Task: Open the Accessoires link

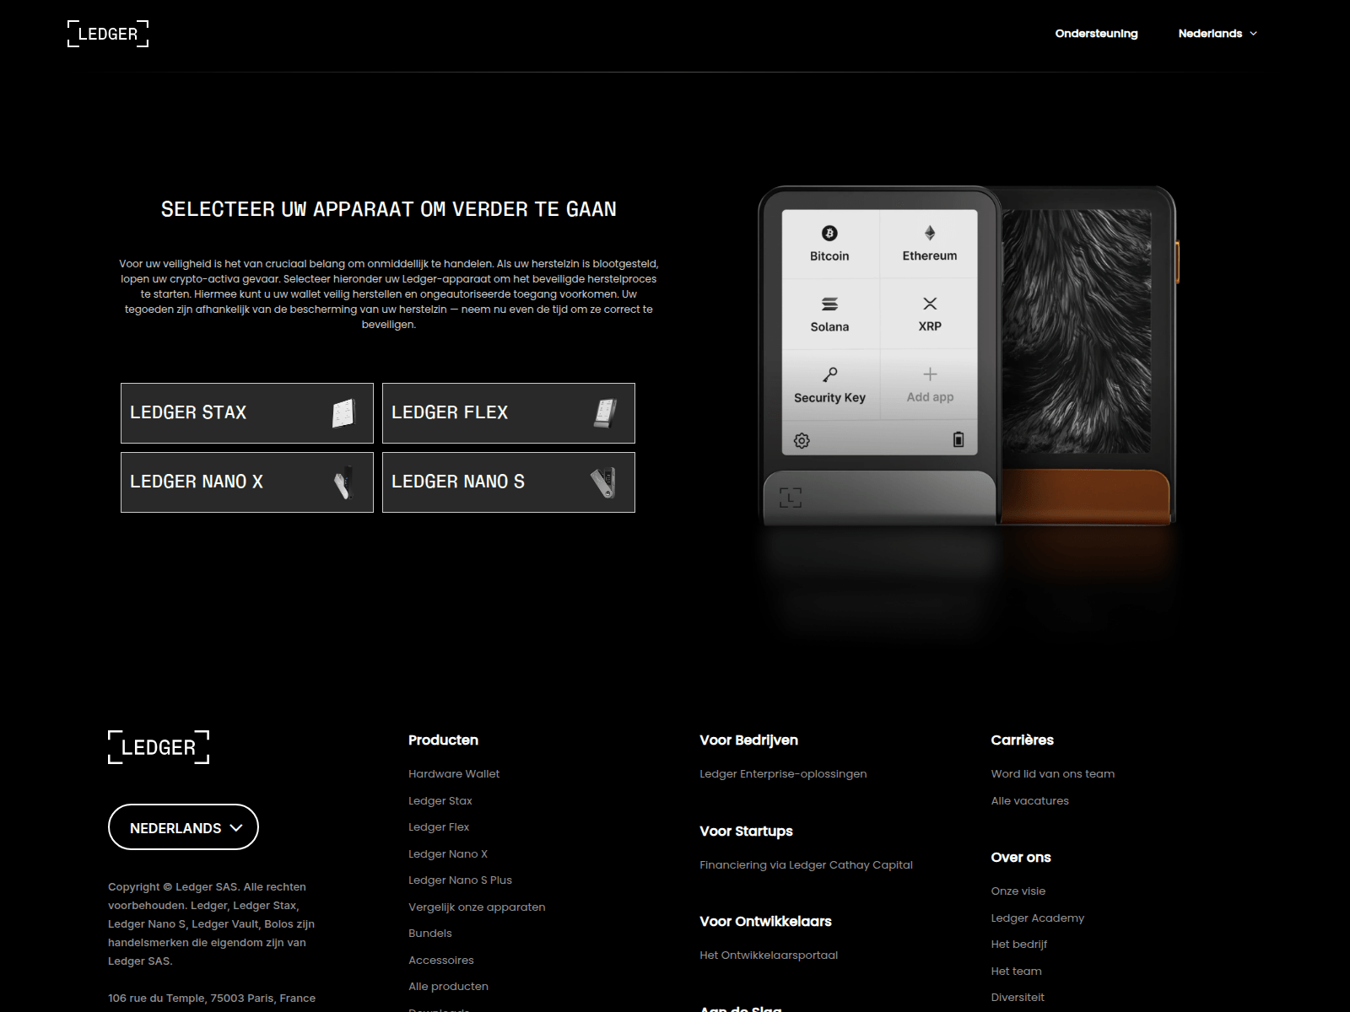Action: [441, 961]
